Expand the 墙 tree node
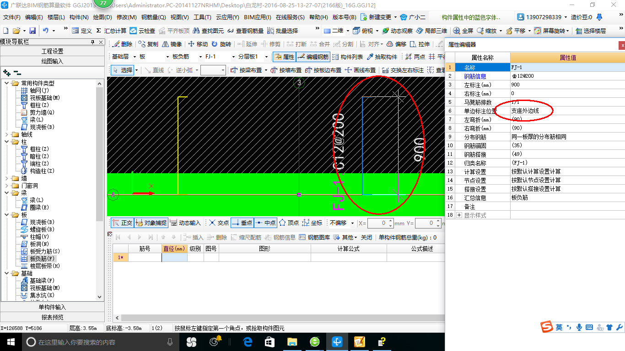This screenshot has width=625, height=351. click(x=7, y=178)
